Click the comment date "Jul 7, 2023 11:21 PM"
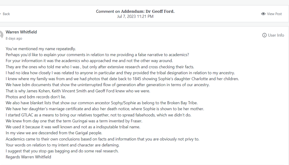 tap(135, 16)
